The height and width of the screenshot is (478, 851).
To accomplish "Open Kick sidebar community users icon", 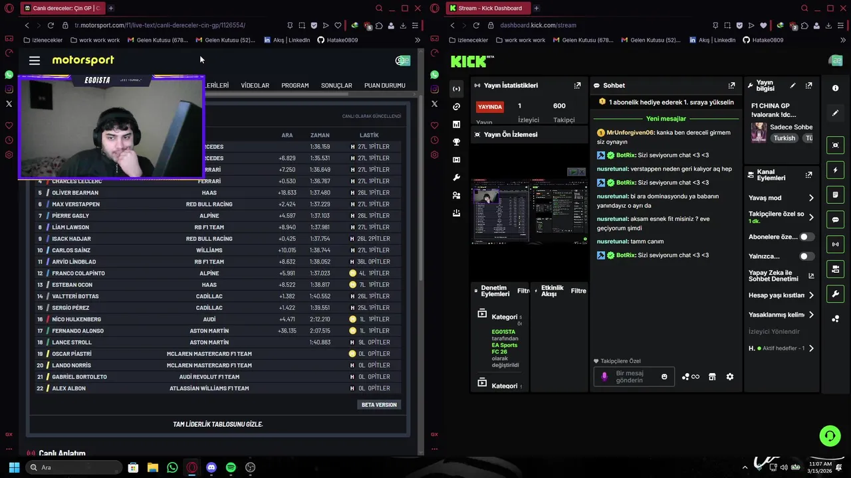I will [456, 195].
